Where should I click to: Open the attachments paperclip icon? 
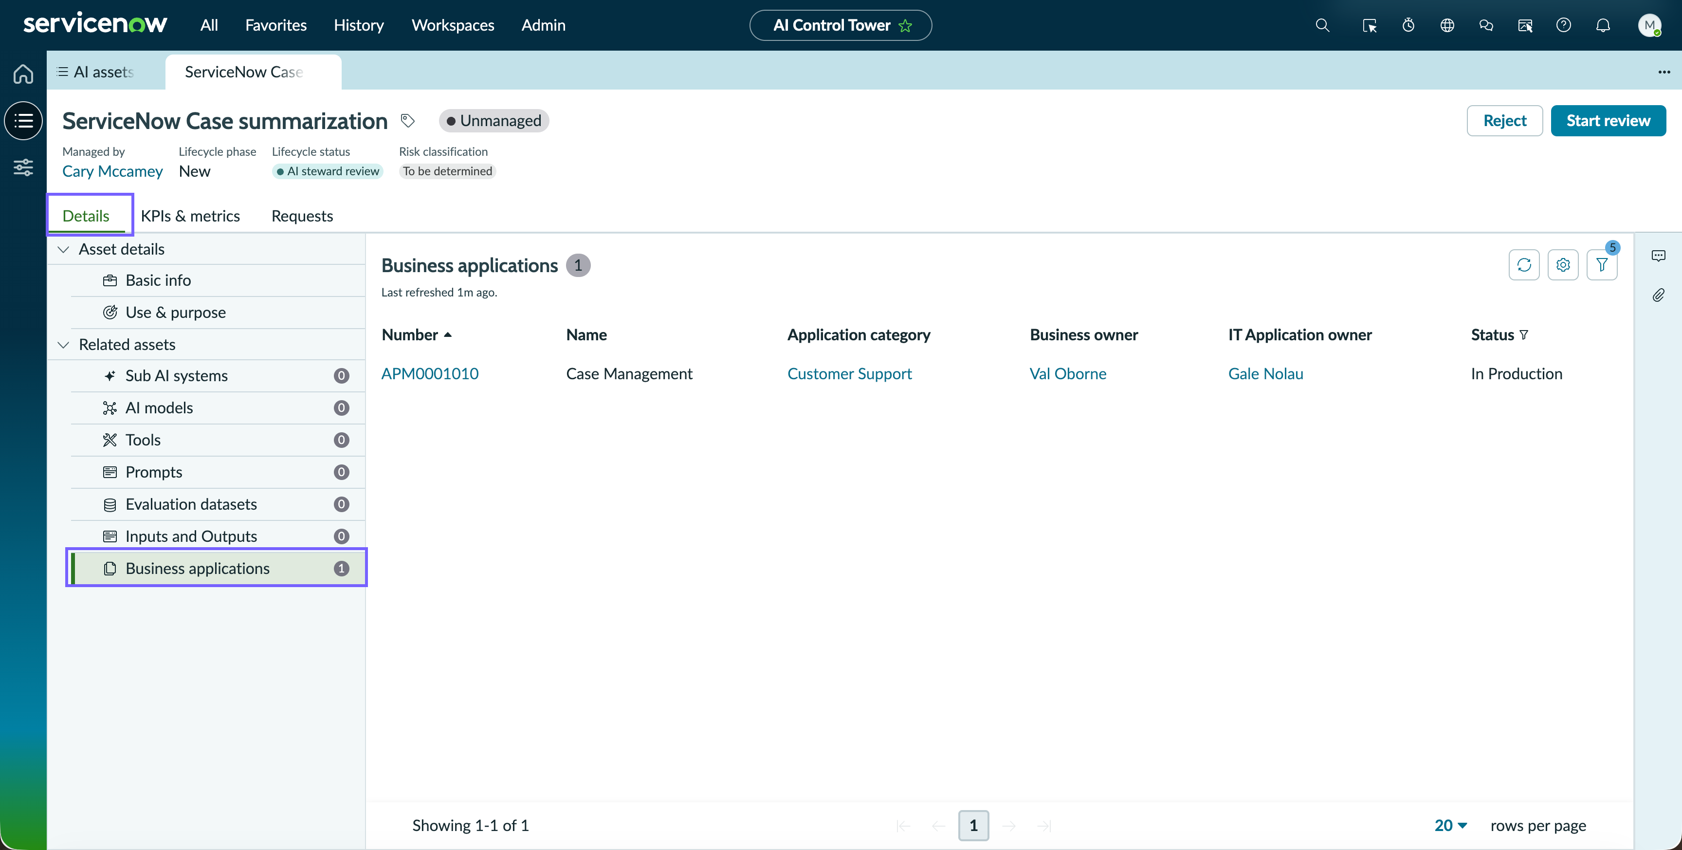pos(1658,296)
